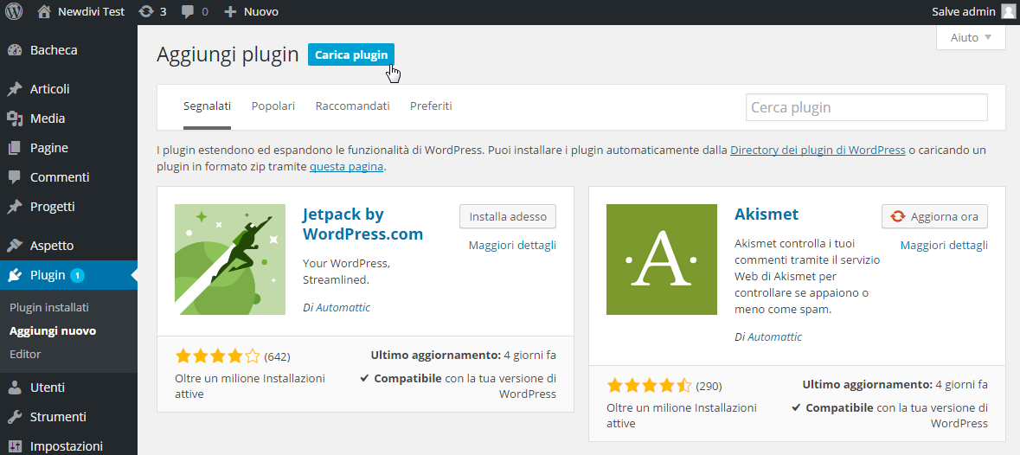Image resolution: width=1020 pixels, height=455 pixels.
Task: Click the comments bubble icon in toolbar
Action: [x=195, y=12]
